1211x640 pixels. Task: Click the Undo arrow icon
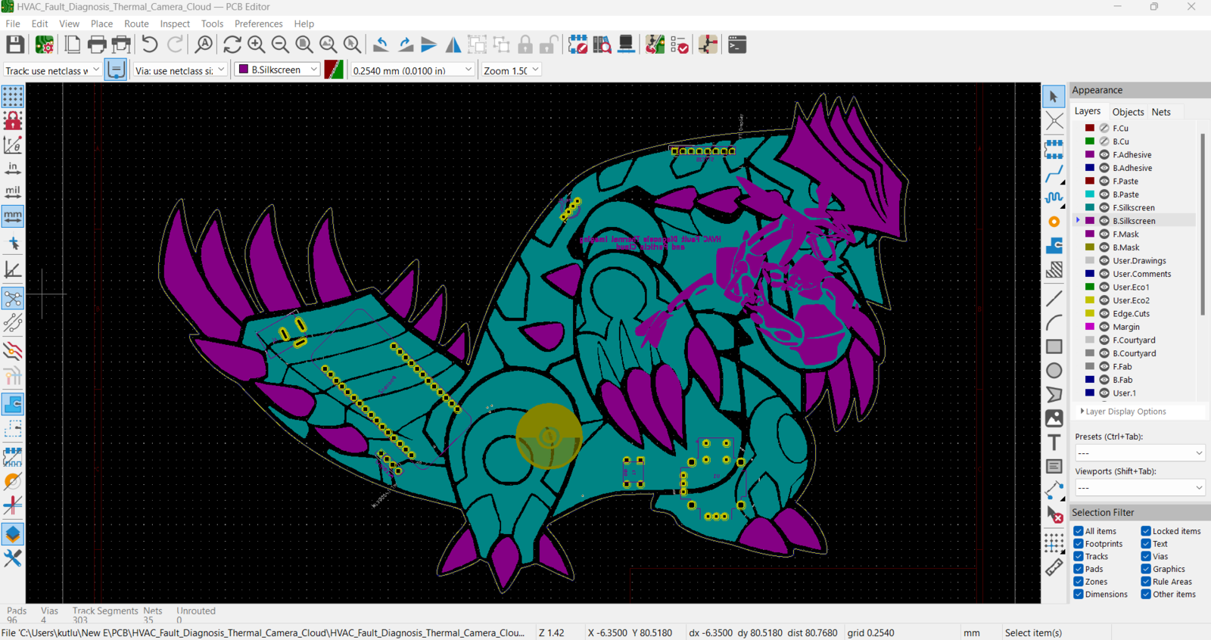tap(150, 45)
